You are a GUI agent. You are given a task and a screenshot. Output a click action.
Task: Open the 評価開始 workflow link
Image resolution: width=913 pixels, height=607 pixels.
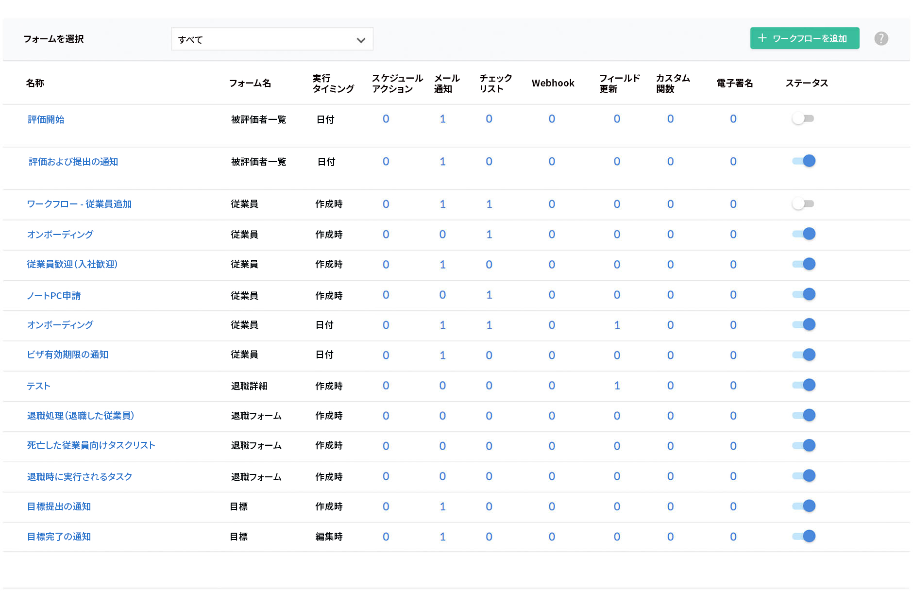click(46, 119)
